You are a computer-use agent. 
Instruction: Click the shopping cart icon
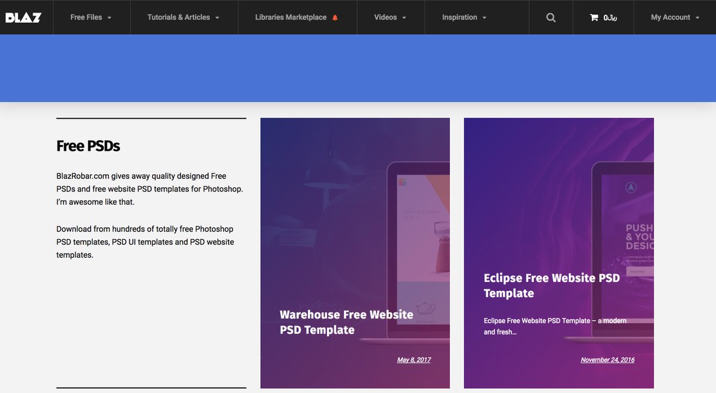pyautogui.click(x=594, y=17)
